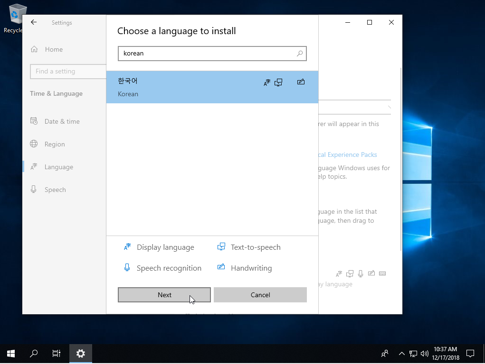Click the magnifier icon in language search
Image resolution: width=485 pixels, height=364 pixels.
tap(299, 54)
